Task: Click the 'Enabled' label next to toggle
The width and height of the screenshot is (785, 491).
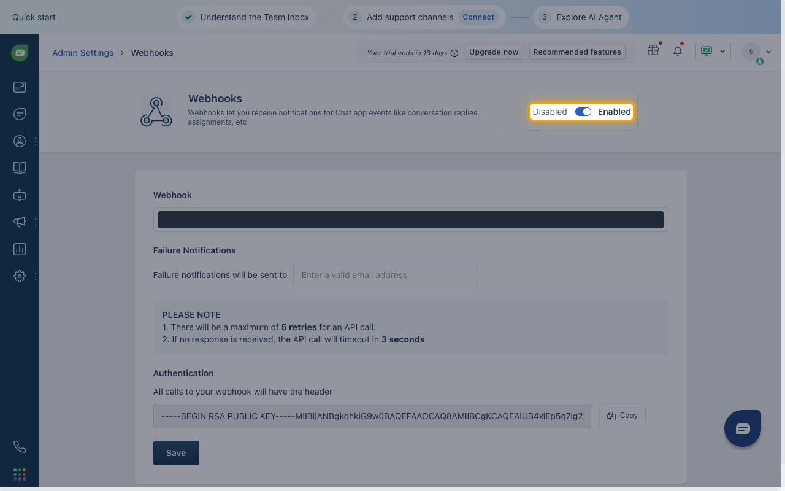Action: [x=615, y=112]
